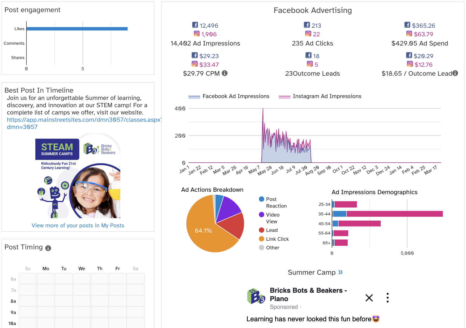The width and height of the screenshot is (466, 328).
Task: Toggle the Link Click legend item
Action: [x=277, y=239]
